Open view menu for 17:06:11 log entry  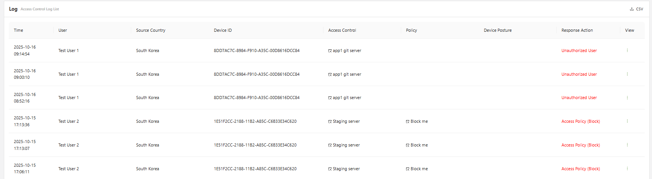pyautogui.click(x=627, y=169)
